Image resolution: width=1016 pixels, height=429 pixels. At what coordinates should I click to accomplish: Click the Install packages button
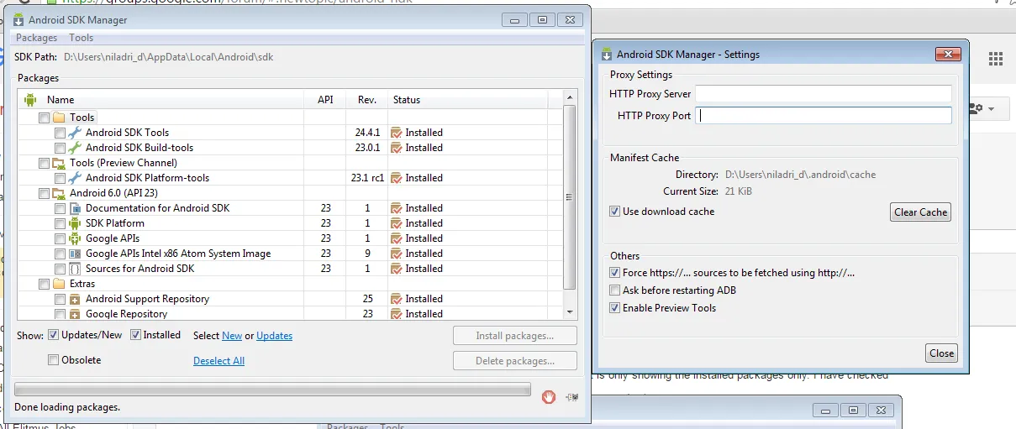coord(514,336)
